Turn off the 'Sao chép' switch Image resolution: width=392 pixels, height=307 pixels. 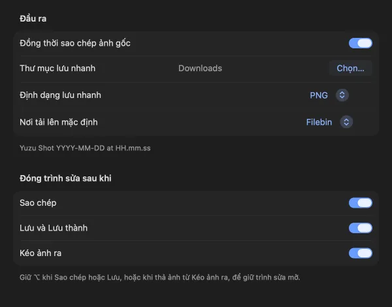tap(361, 202)
